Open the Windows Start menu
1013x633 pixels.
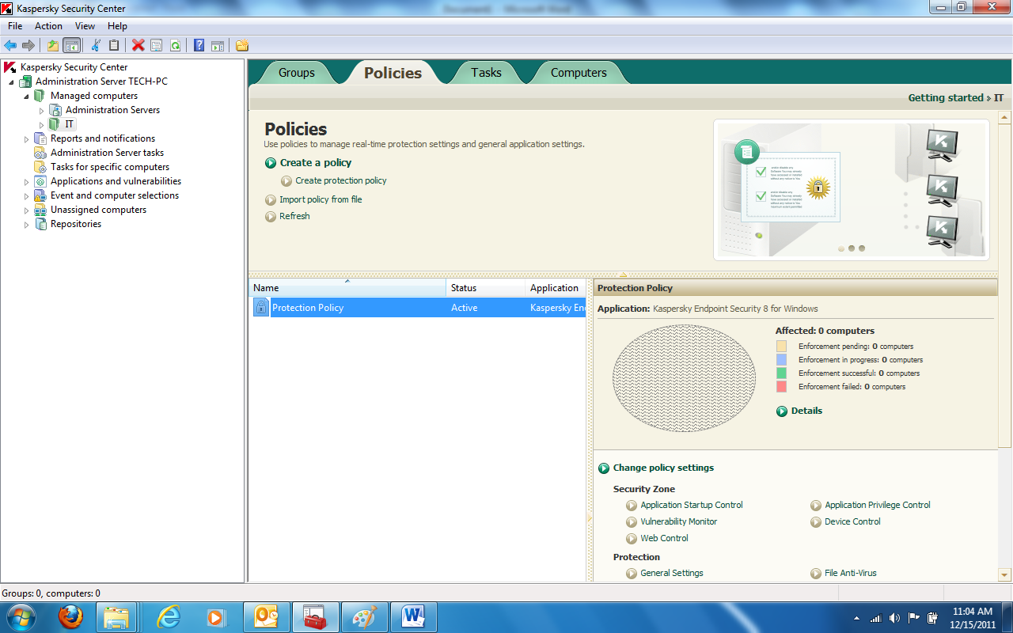click(x=21, y=616)
